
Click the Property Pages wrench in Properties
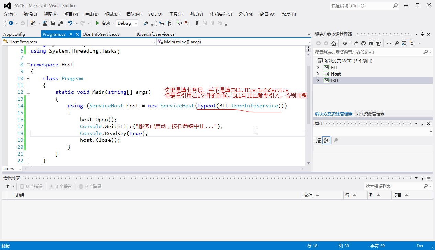click(x=336, y=140)
